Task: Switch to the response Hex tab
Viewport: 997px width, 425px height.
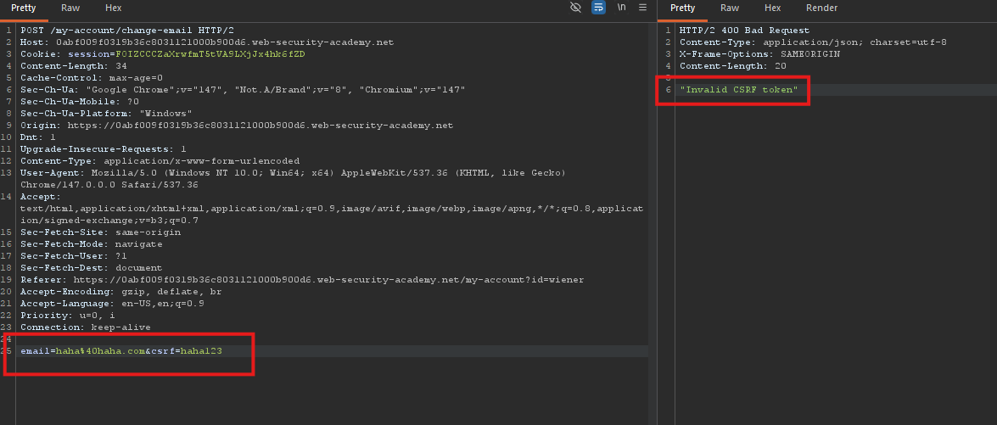Action: tap(772, 8)
